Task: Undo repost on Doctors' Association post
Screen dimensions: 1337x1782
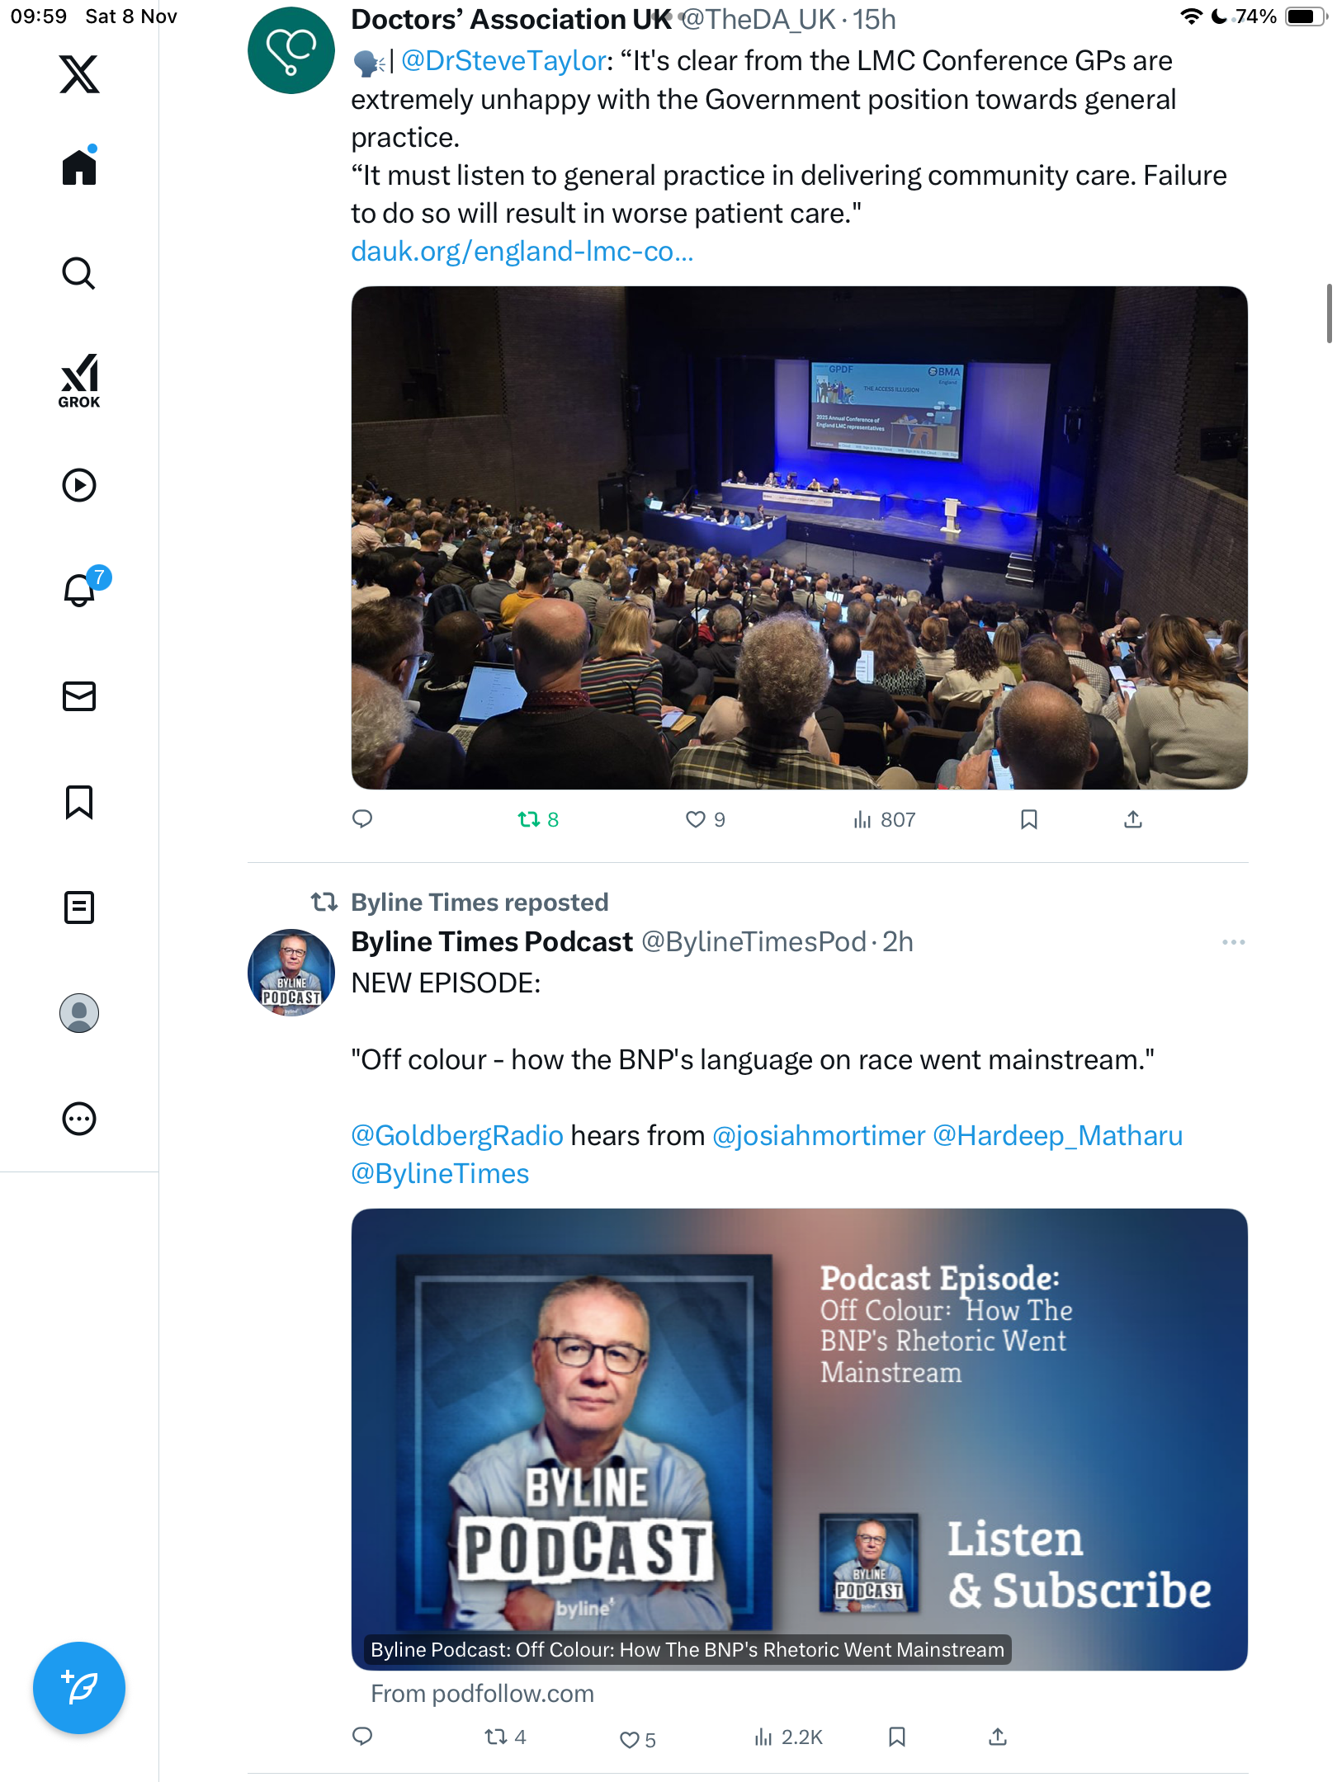Action: [529, 819]
